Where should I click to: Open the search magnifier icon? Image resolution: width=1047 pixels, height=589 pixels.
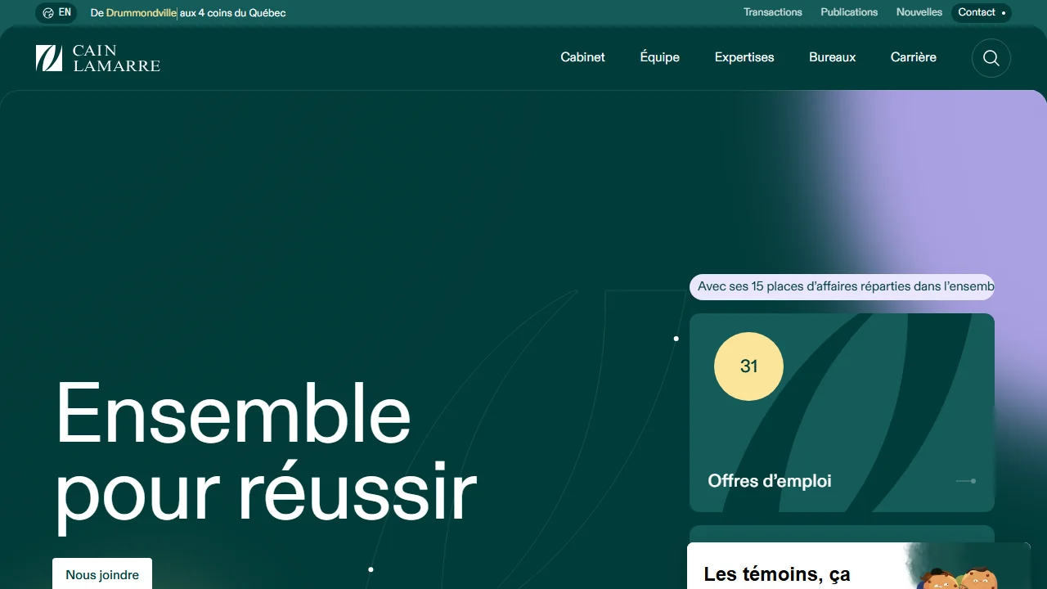pyautogui.click(x=991, y=58)
